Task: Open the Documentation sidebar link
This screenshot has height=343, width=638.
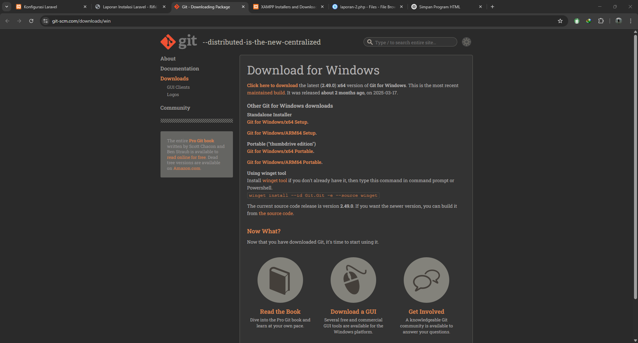Action: tap(179, 68)
